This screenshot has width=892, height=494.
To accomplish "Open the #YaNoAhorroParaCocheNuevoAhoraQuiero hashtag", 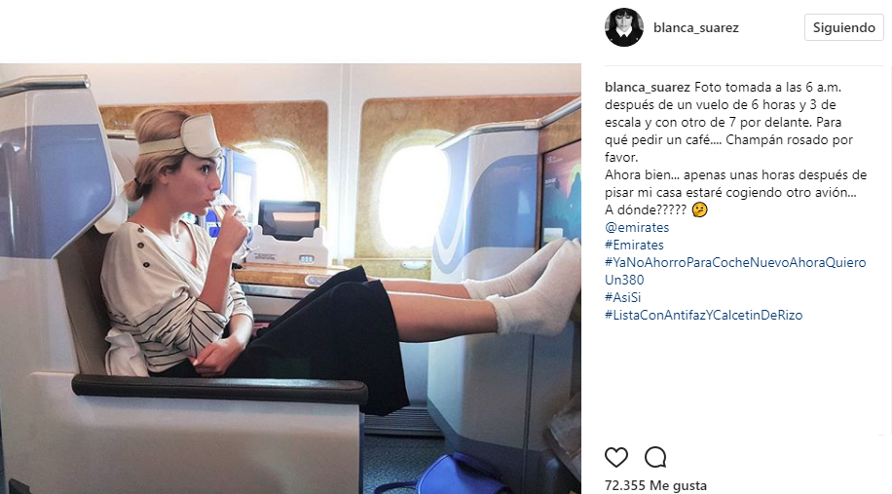I will 735,271.
